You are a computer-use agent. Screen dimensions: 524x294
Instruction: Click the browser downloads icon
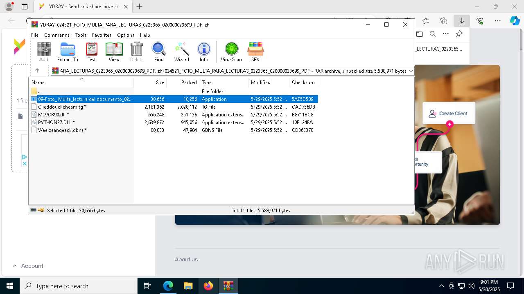click(x=462, y=21)
